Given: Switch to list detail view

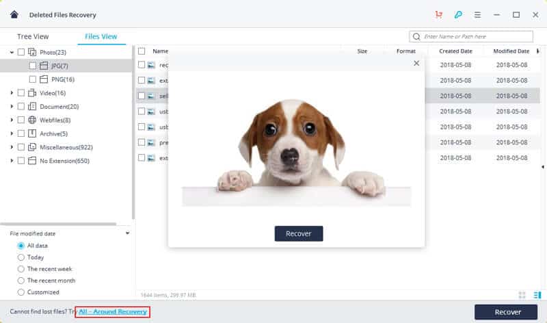Looking at the screenshot, I should click(537, 295).
